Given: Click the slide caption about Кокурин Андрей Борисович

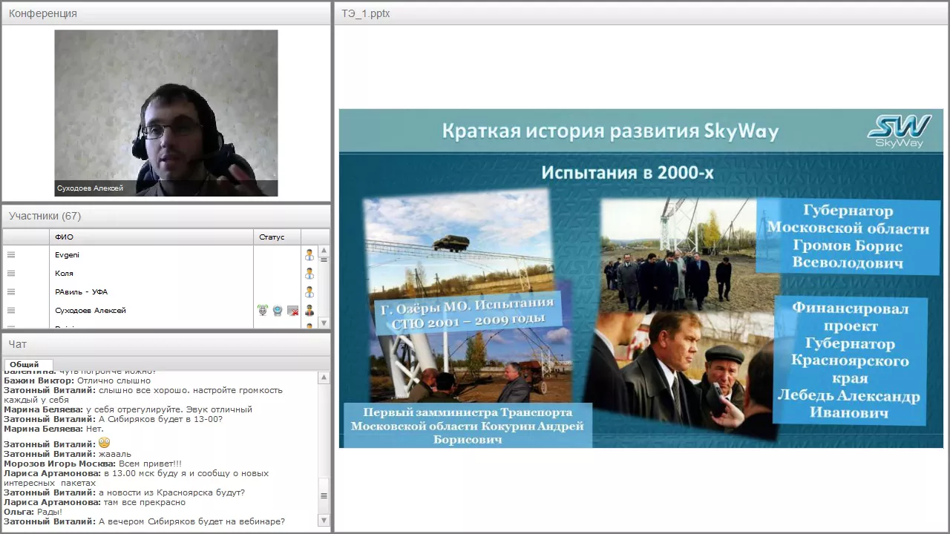Looking at the screenshot, I should click(x=468, y=426).
